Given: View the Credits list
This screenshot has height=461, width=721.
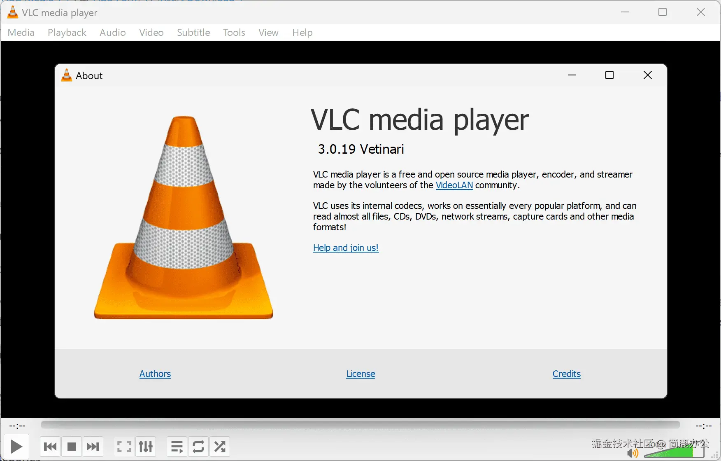Looking at the screenshot, I should [566, 374].
